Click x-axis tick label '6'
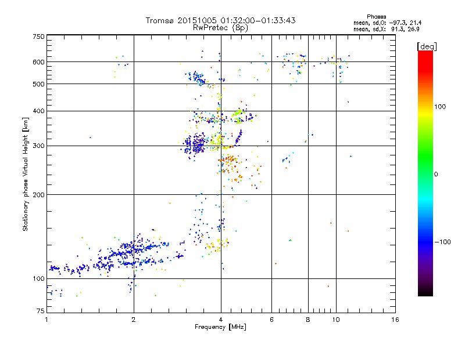 click(x=271, y=320)
